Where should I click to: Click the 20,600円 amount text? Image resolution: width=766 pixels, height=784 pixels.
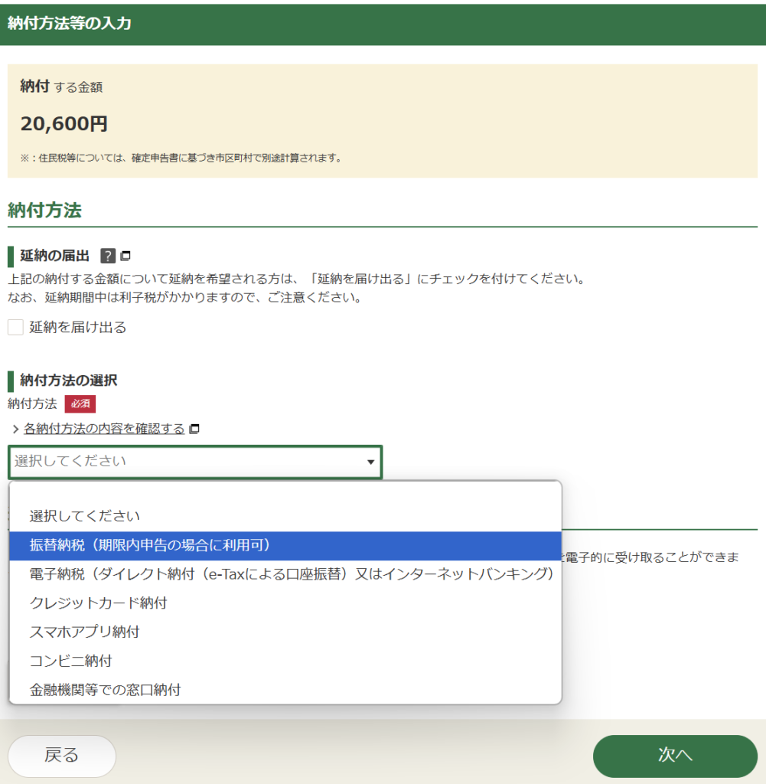64,124
